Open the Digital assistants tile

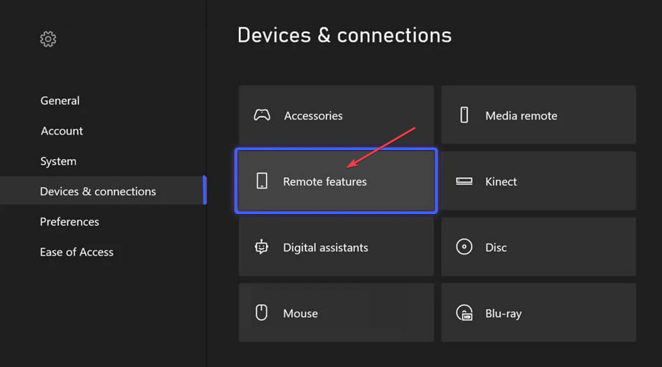point(336,247)
